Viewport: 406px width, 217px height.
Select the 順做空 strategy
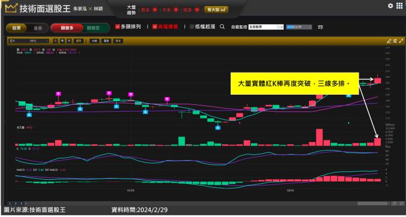pyautogui.click(x=93, y=28)
